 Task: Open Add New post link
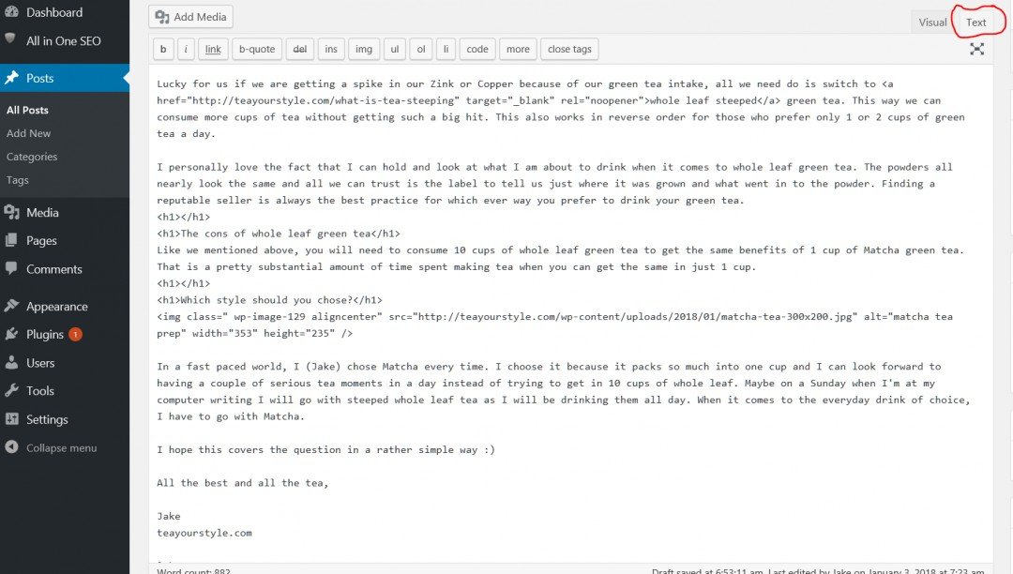click(28, 133)
